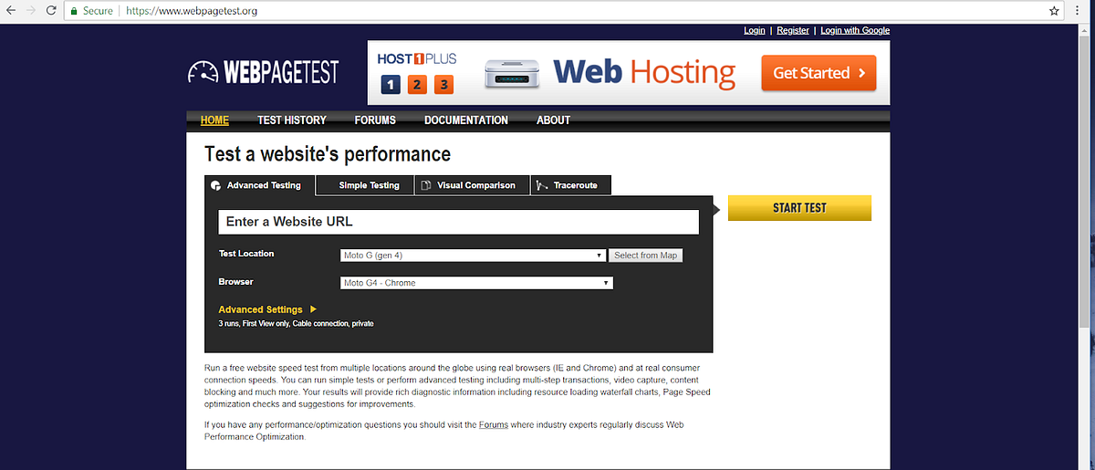Click the 'Test a website's performance' heading
Viewport: 1095px width, 470px height.
pos(328,154)
